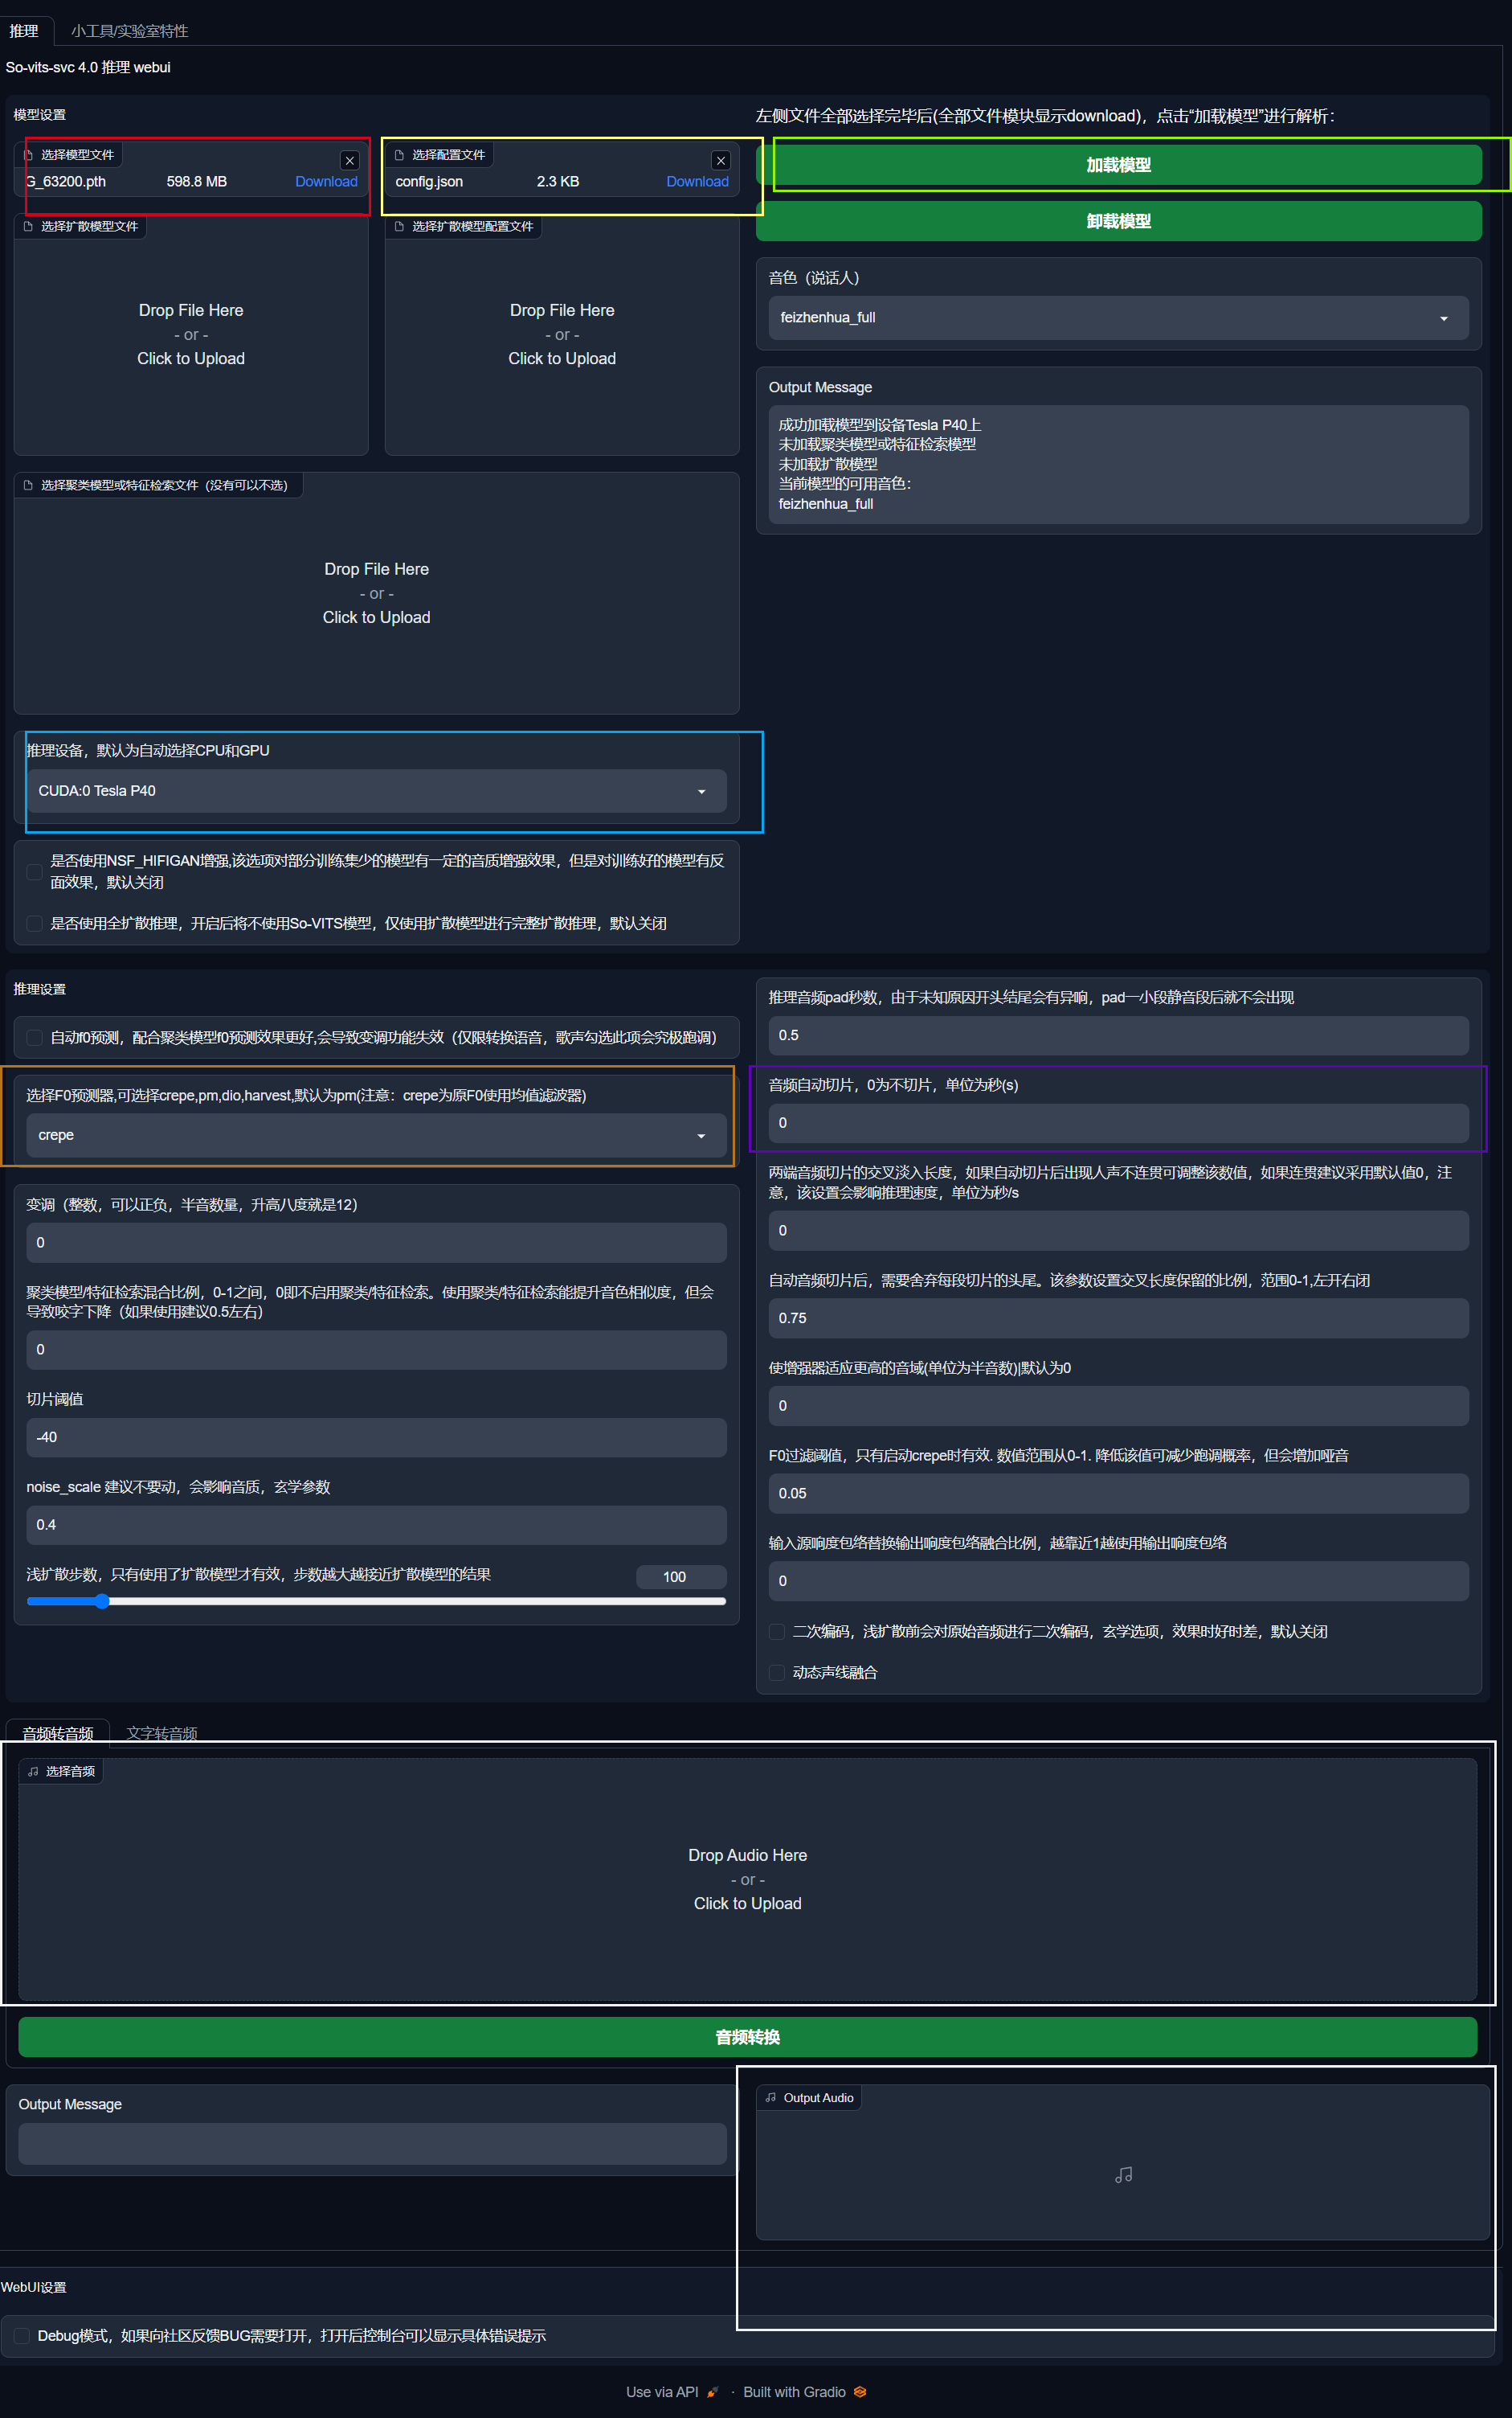This screenshot has height=2418, width=1512.
Task: Enable the NSF_HIFIGAN enhancement checkbox
Action: tap(34, 871)
